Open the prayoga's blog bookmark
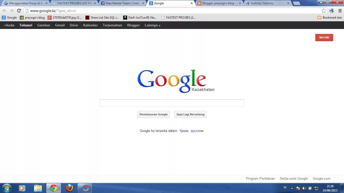The width and height of the screenshot is (344, 193). coord(32,18)
